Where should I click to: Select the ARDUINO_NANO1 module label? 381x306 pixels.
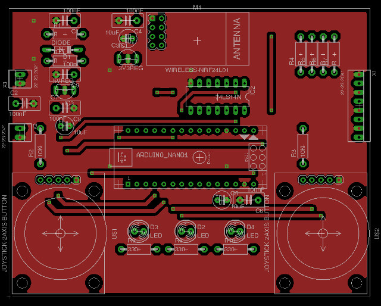163,155
